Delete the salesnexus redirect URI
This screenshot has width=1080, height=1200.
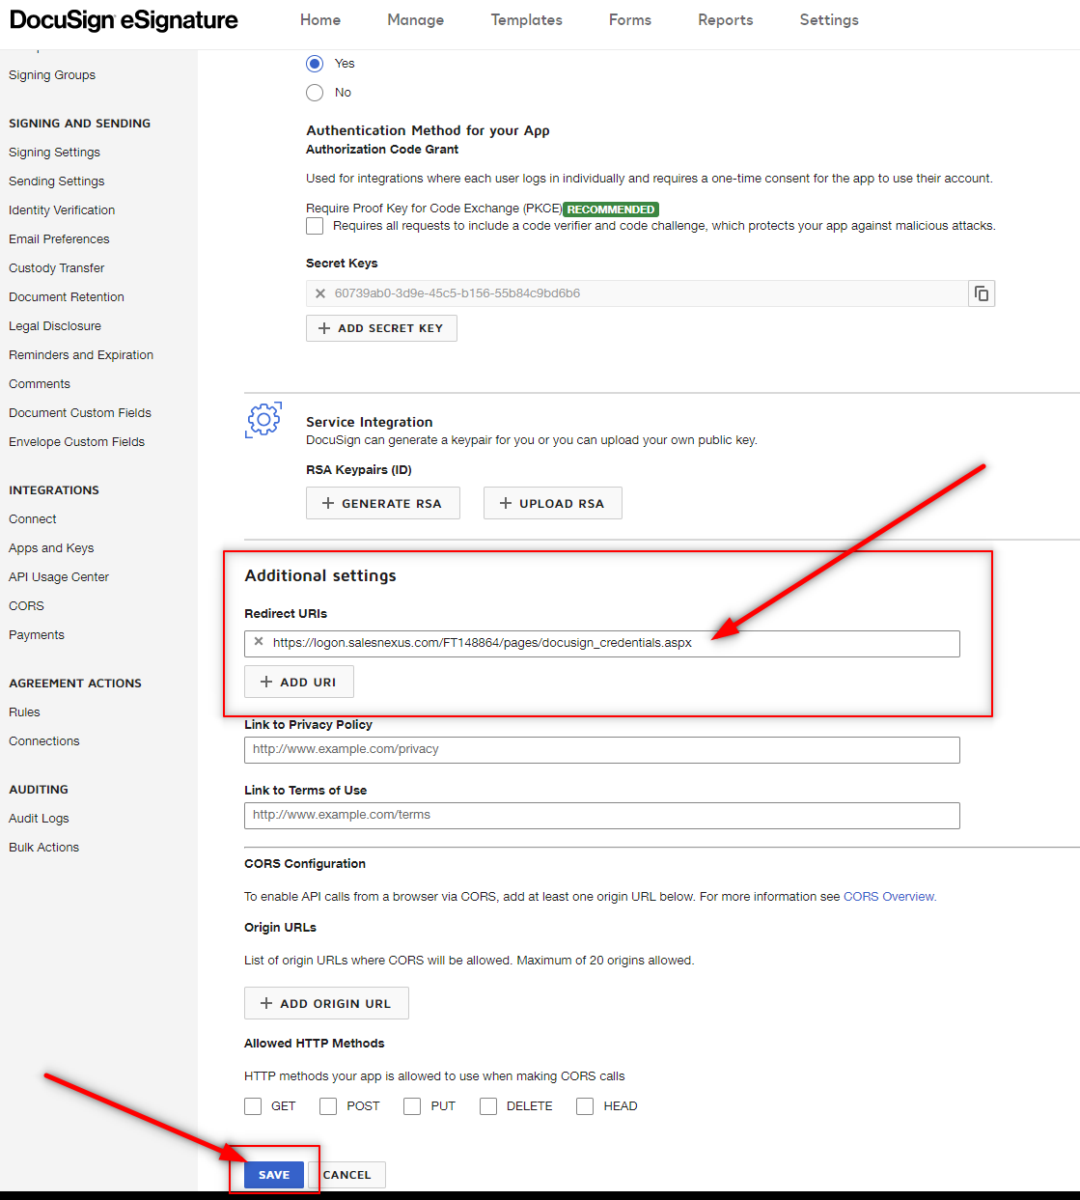[259, 642]
